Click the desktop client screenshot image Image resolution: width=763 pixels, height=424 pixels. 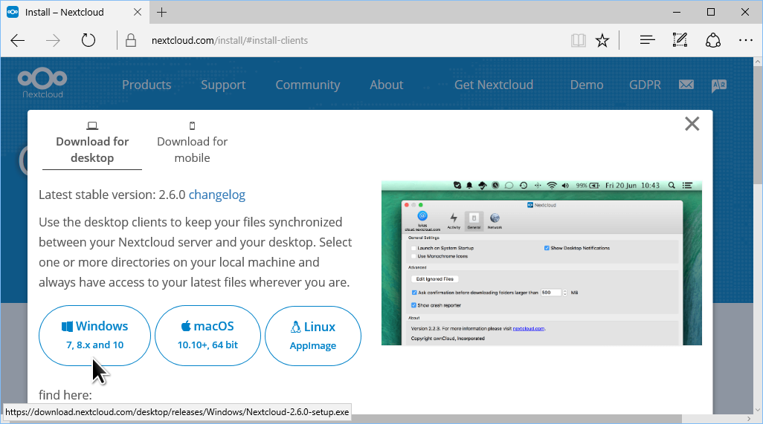click(x=541, y=262)
